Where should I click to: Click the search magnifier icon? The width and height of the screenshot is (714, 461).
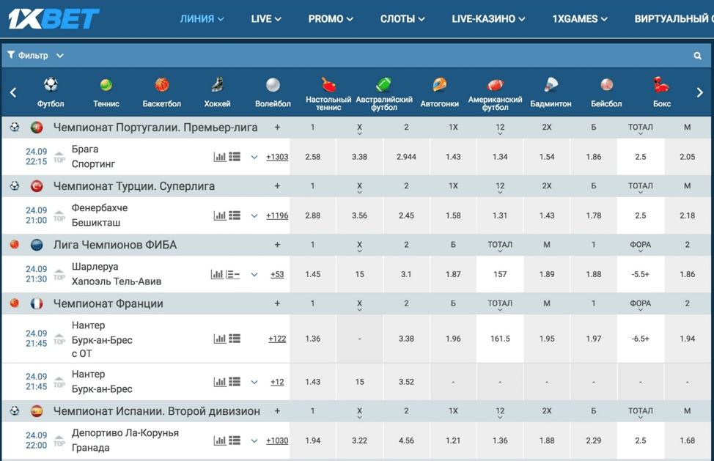697,56
